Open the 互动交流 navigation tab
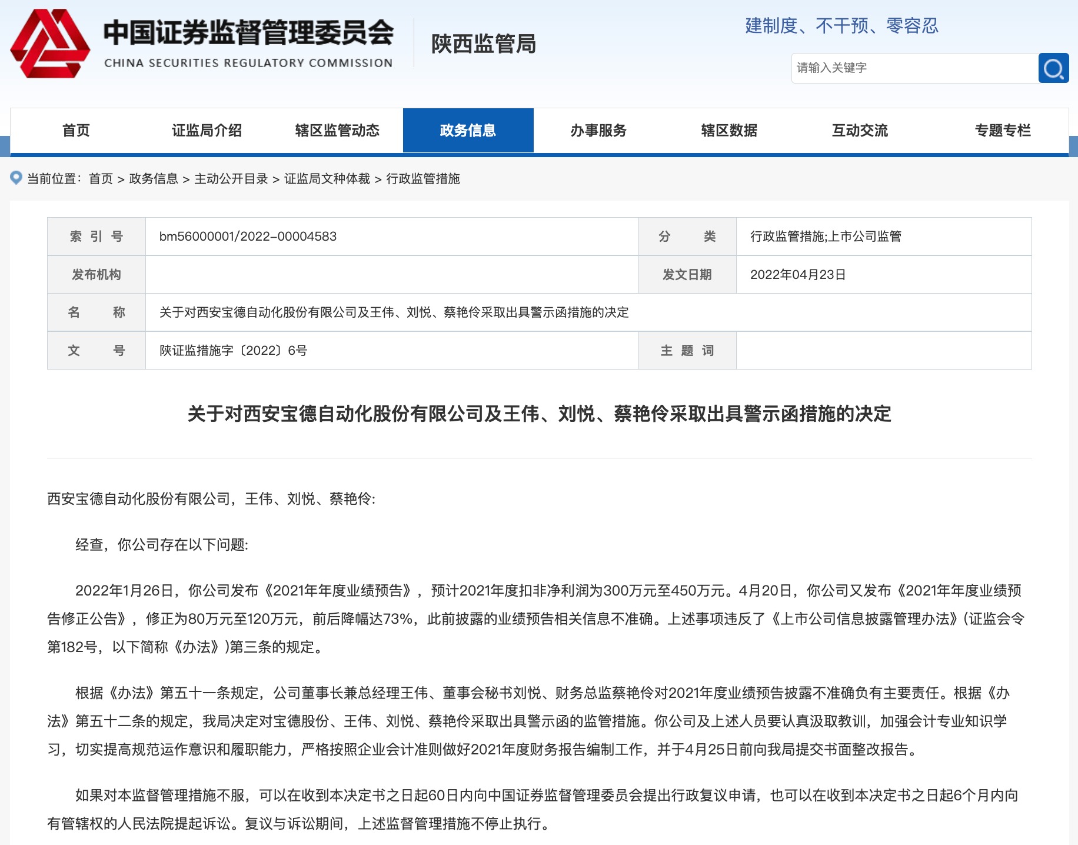This screenshot has height=845, width=1078. pos(860,131)
